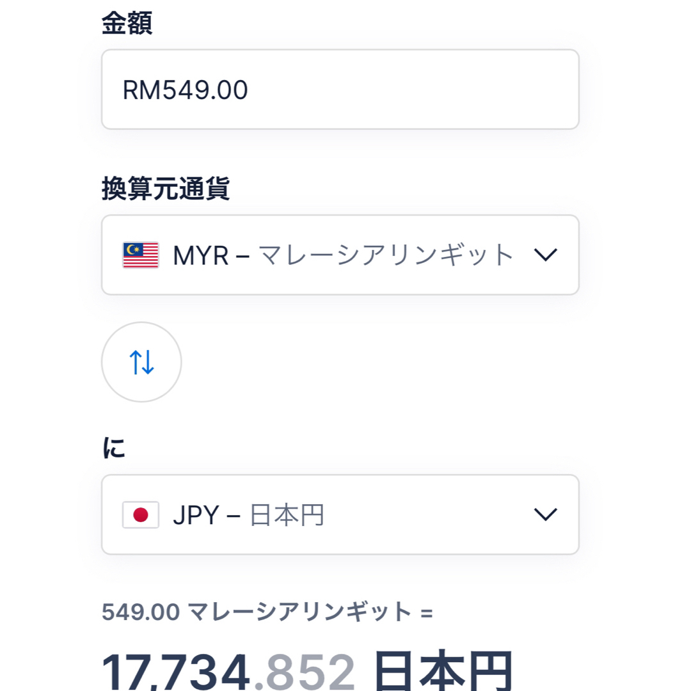The width and height of the screenshot is (691, 691).
Task: Click the gray マレーシアリンギット name in selector
Action: 386,255
